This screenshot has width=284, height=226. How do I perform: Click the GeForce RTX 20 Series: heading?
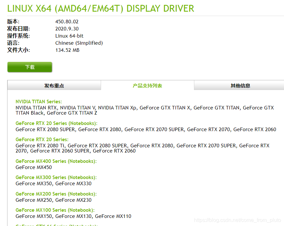pos(42,140)
